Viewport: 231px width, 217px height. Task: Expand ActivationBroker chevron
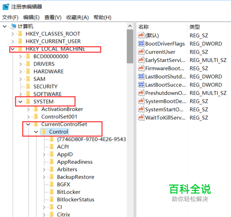(28, 109)
